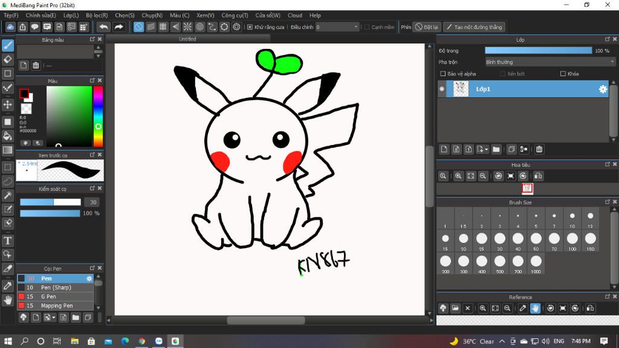The width and height of the screenshot is (619, 348).
Task: Select brush size preset 7
Action: tap(554, 218)
